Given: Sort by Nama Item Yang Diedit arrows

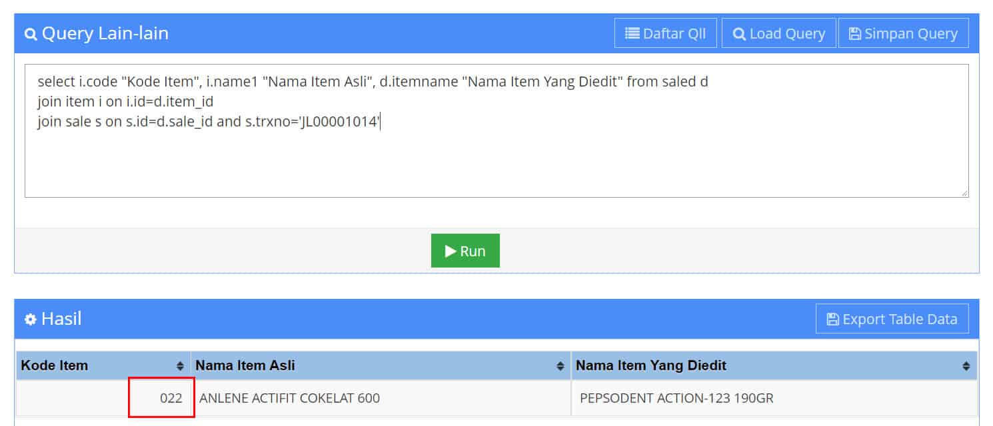Looking at the screenshot, I should click(966, 366).
